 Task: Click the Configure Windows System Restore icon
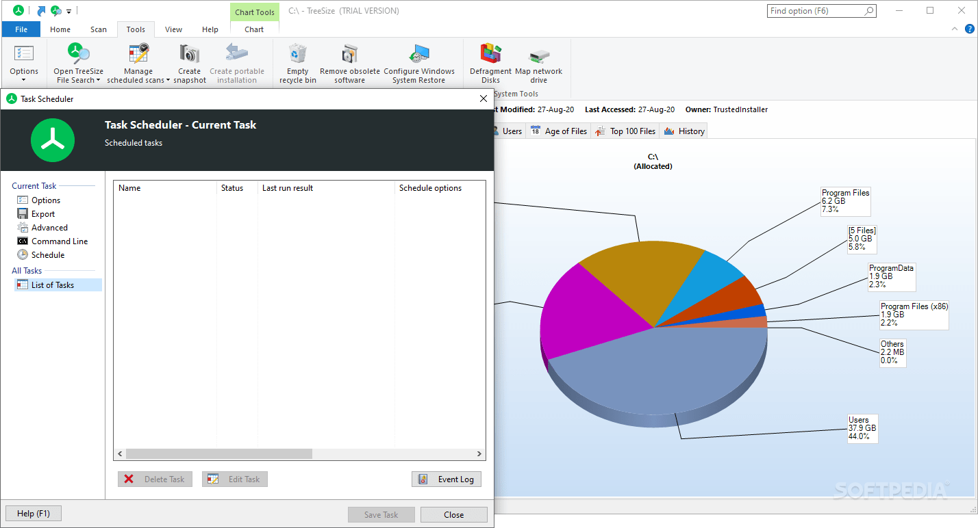coord(420,62)
